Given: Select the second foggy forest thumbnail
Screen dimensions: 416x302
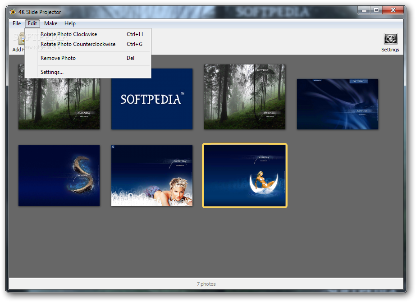Looking at the screenshot, I should click(x=245, y=97).
